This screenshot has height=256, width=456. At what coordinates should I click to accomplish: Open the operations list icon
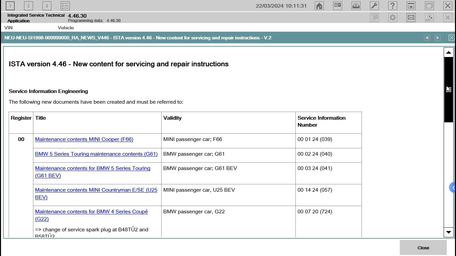pos(65,6)
